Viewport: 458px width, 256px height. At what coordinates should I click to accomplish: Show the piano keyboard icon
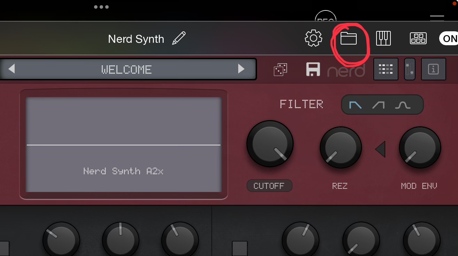tap(383, 38)
